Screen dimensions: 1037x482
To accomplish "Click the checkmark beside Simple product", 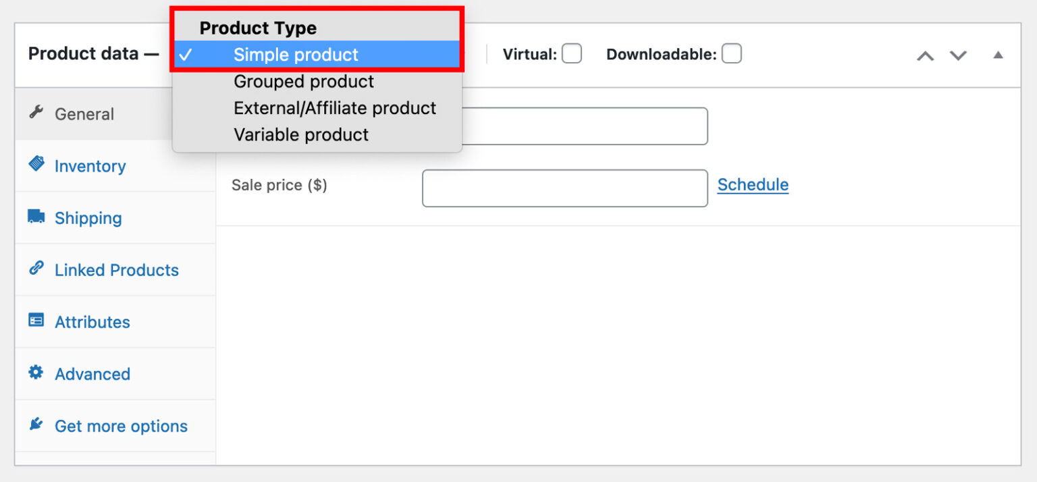I will (x=186, y=55).
